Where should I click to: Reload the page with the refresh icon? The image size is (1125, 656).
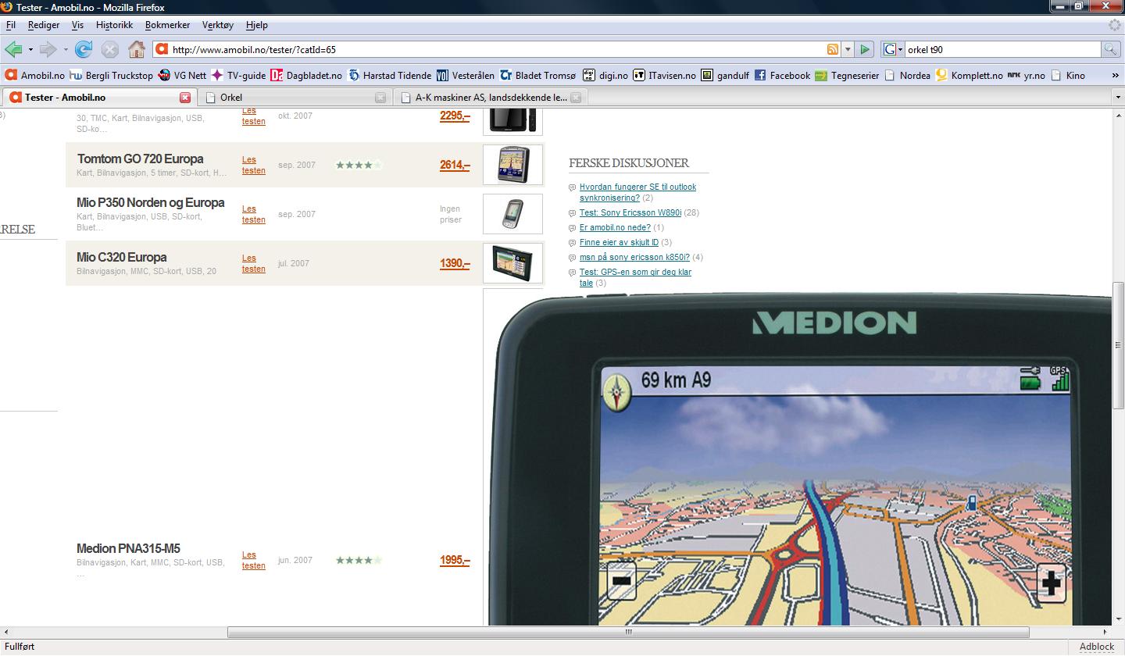click(84, 49)
